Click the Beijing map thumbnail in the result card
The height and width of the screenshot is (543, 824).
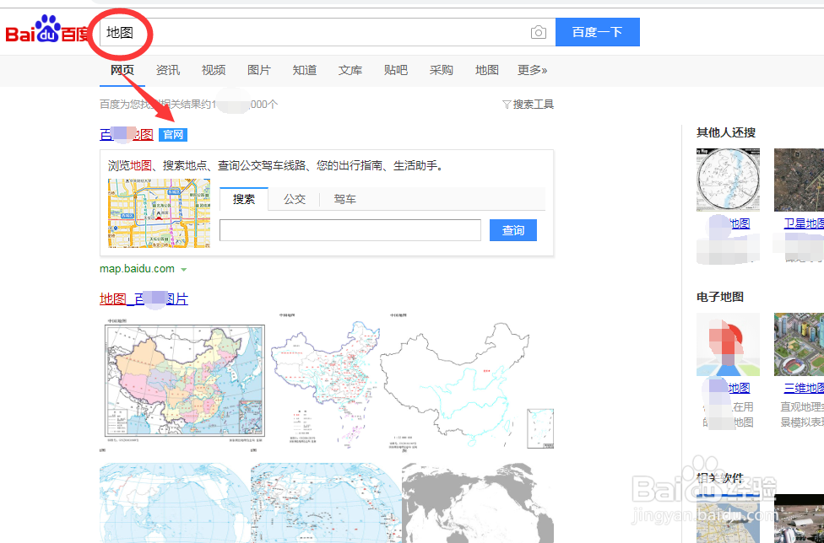[x=160, y=213]
